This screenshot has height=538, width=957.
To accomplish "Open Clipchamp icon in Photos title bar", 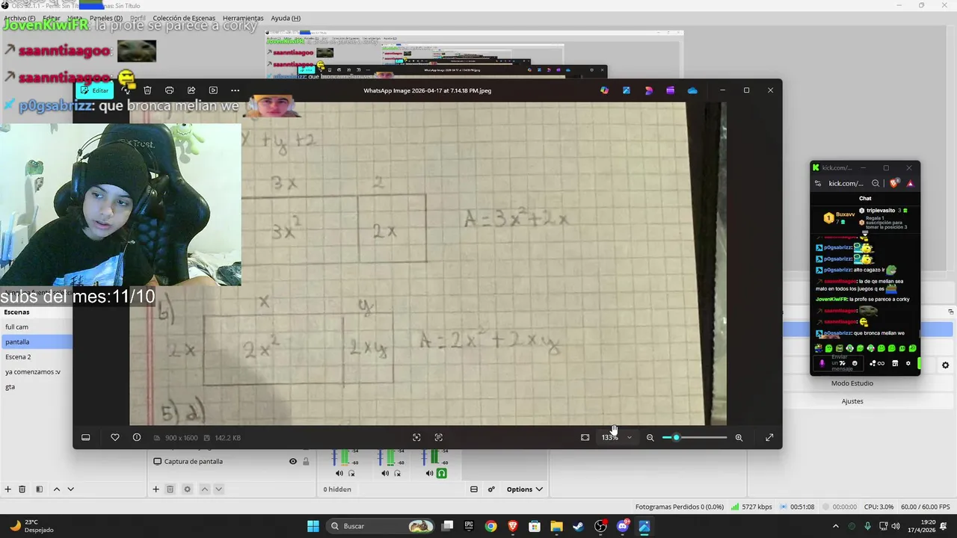I will point(671,90).
